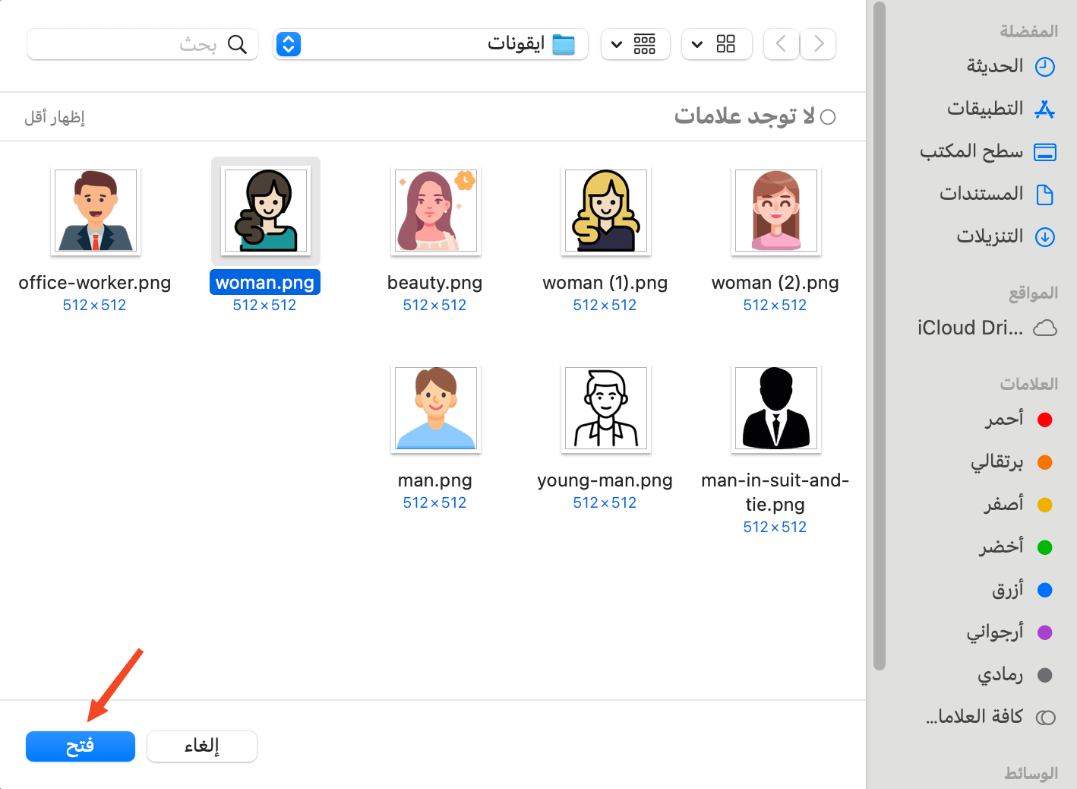Select the red (أحمر) tag color

[x=1045, y=420]
